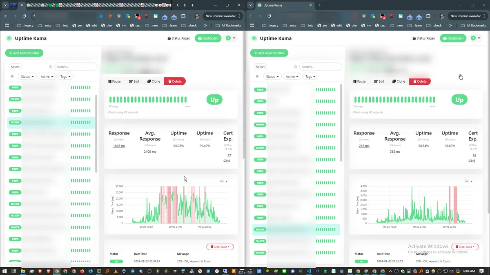Toggle Select mode in left window's monitor list
The width and height of the screenshot is (490, 275).
pyautogui.click(x=16, y=67)
